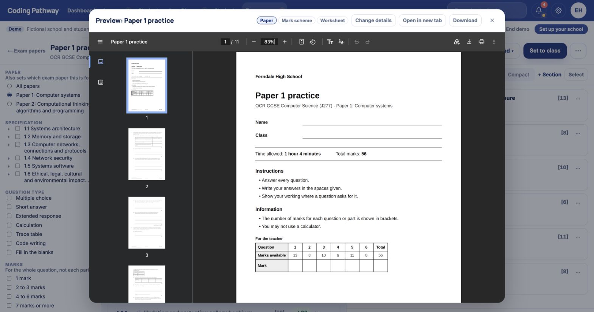Open the PDF viewer sidebar menu icon
The height and width of the screenshot is (312, 594).
coord(100,42)
